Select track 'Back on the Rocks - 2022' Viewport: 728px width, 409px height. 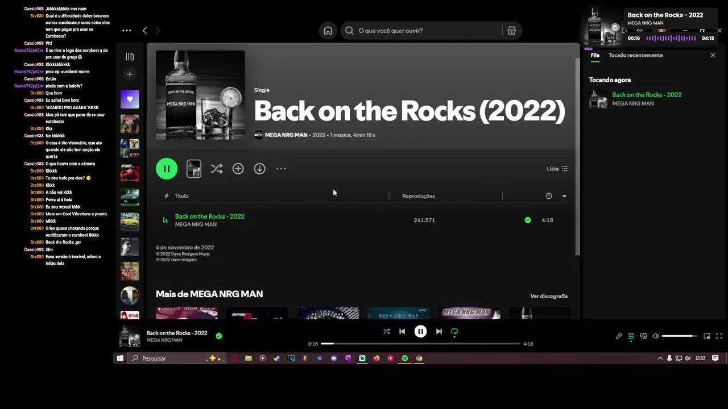coord(210,216)
